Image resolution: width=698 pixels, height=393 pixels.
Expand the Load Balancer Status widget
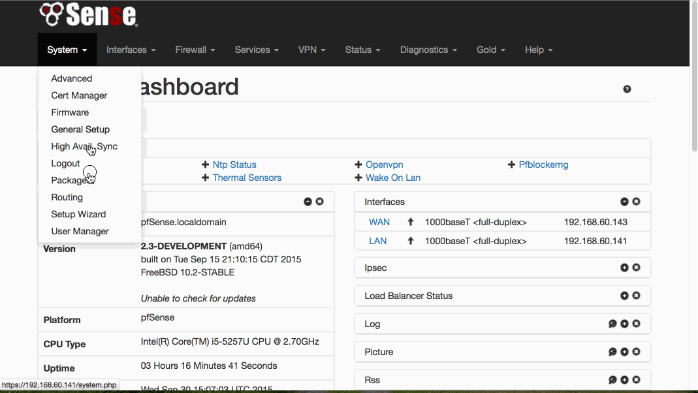click(x=625, y=296)
